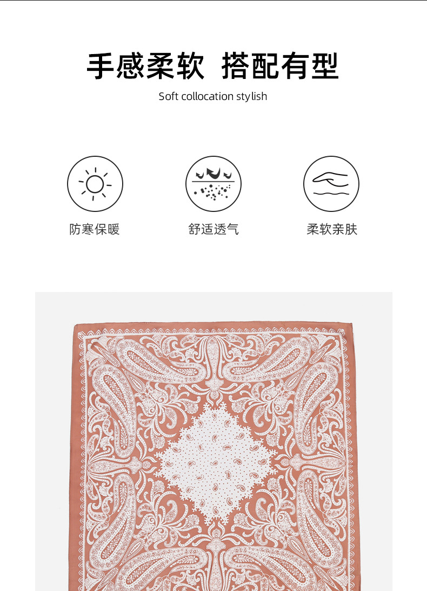Tap the hand soft-touch icon
The image size is (427, 591).
point(331,184)
